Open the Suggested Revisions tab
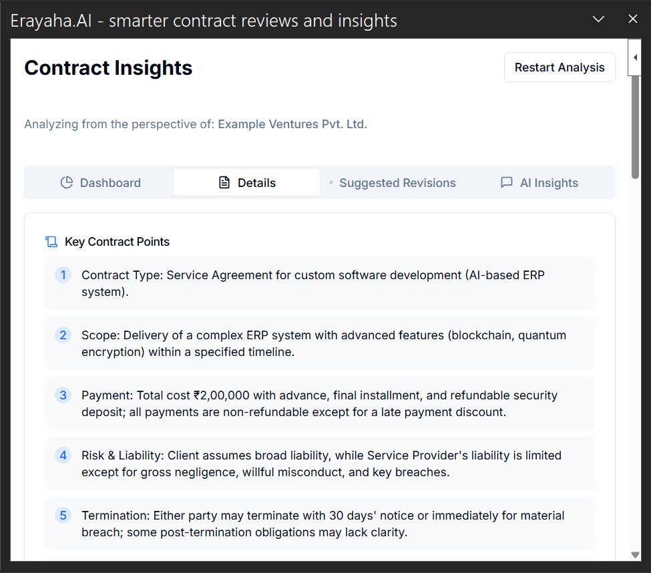 click(393, 183)
